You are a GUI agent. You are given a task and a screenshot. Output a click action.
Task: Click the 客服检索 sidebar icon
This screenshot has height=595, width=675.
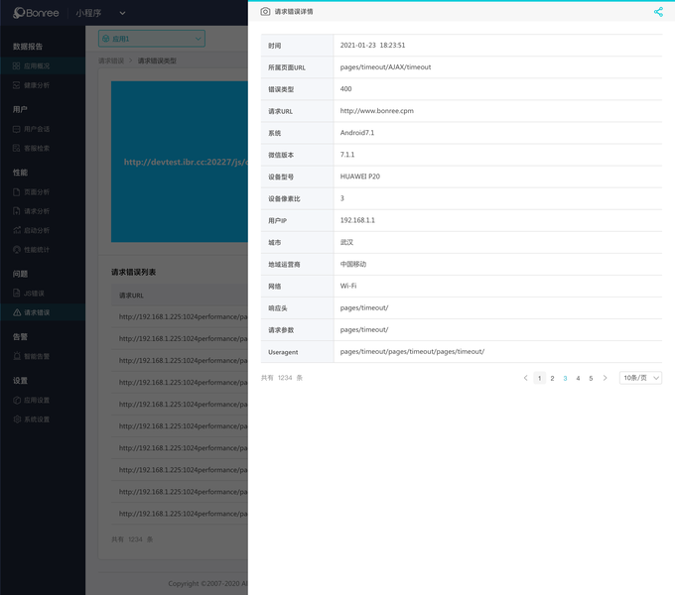16,149
